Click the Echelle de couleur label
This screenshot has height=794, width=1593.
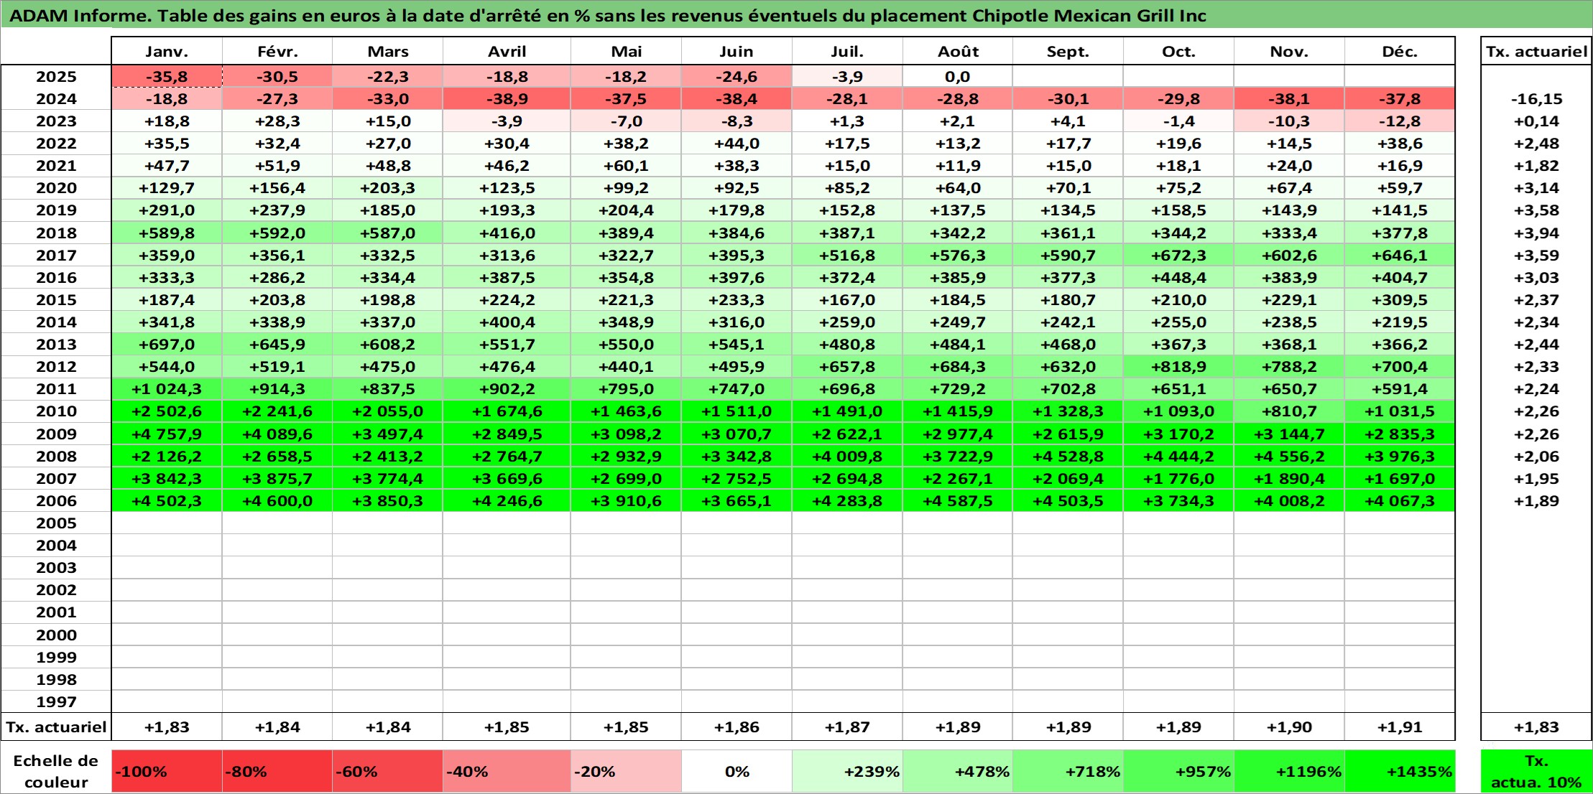coord(56,772)
